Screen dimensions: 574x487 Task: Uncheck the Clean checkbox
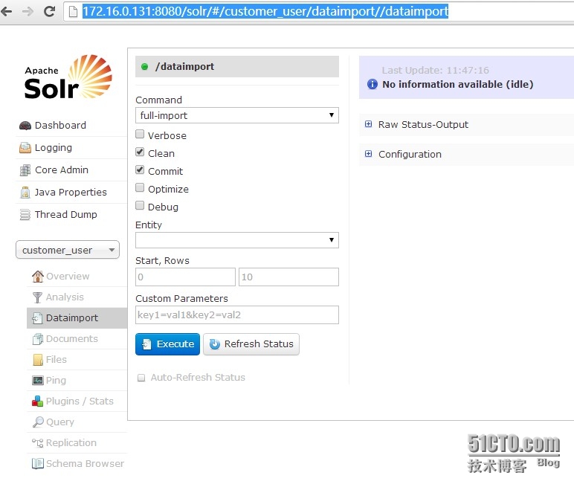[140, 152]
